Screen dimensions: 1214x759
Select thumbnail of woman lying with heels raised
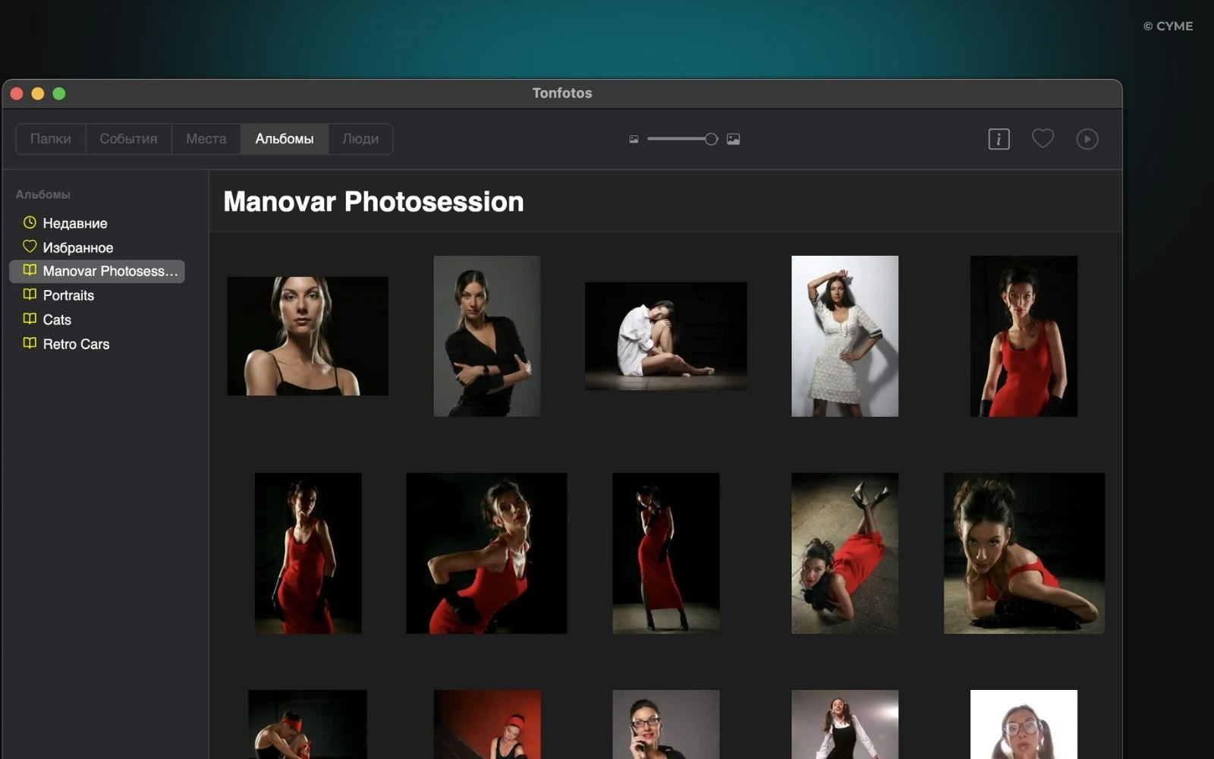pyautogui.click(x=844, y=553)
